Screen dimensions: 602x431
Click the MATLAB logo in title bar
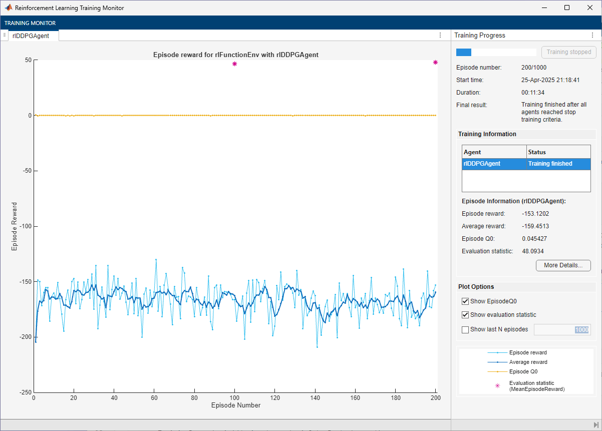pyautogui.click(x=9, y=8)
